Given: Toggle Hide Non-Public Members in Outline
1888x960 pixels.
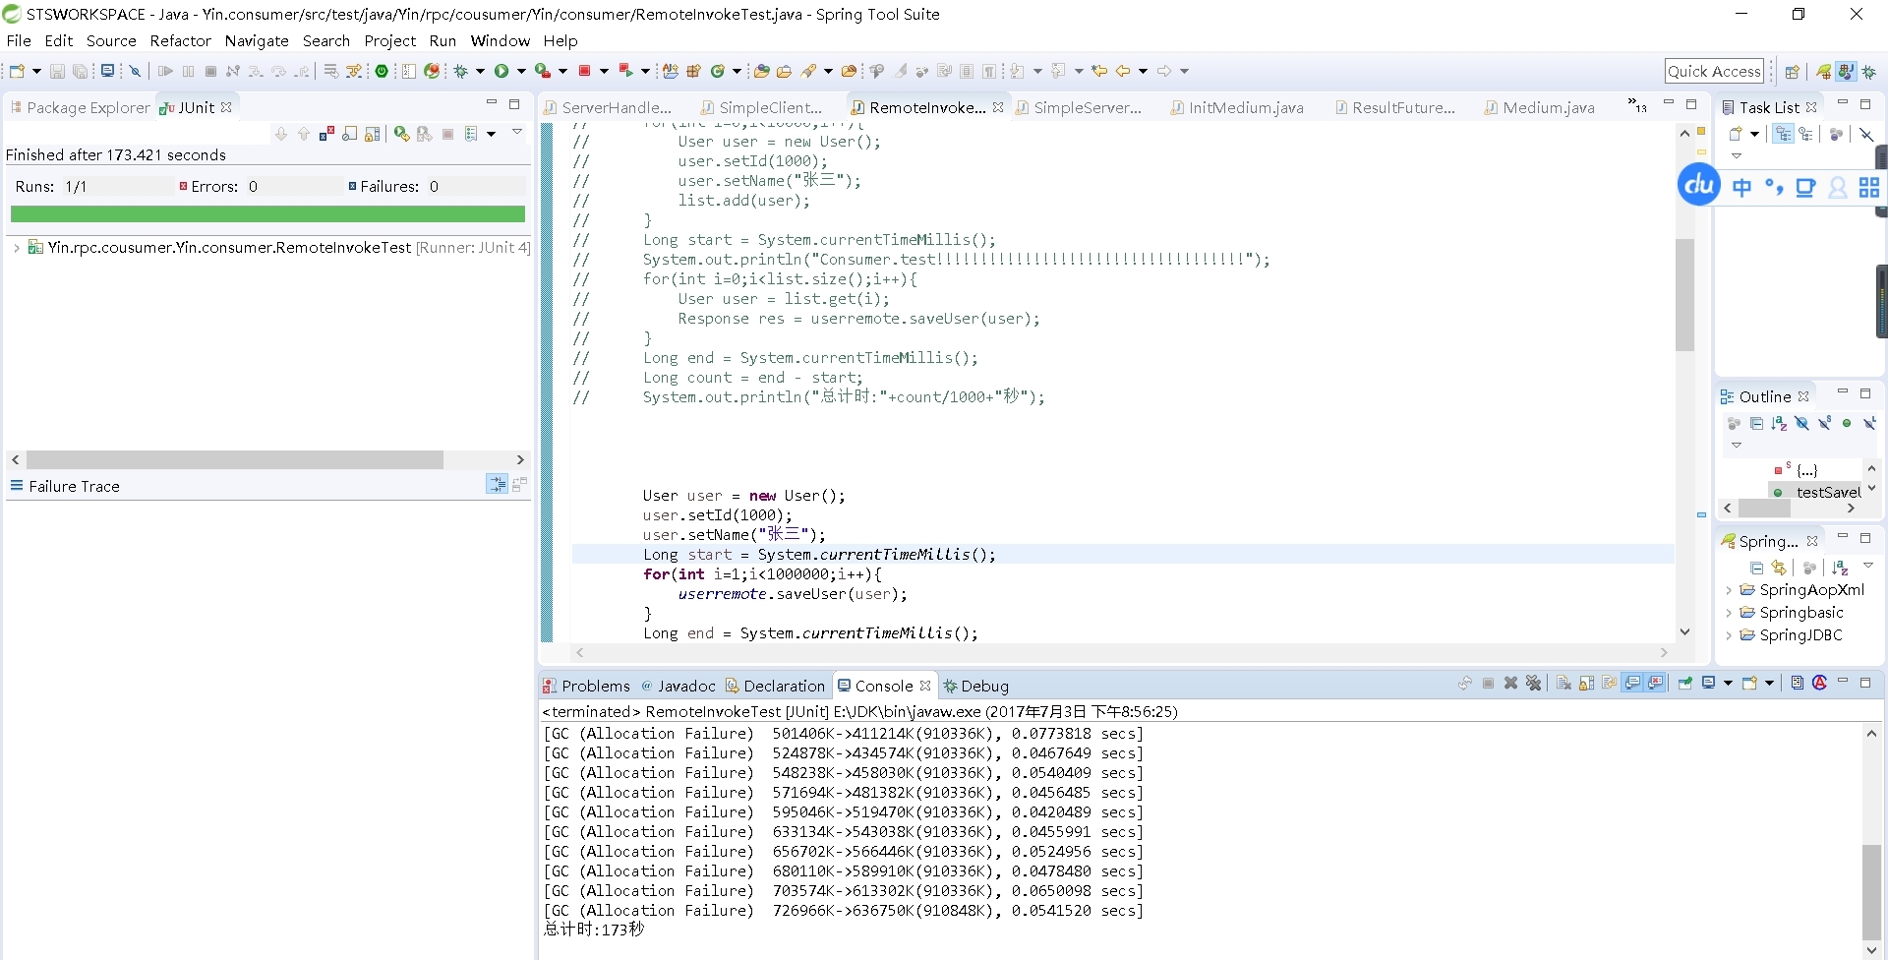Looking at the screenshot, I should click(x=1847, y=423).
